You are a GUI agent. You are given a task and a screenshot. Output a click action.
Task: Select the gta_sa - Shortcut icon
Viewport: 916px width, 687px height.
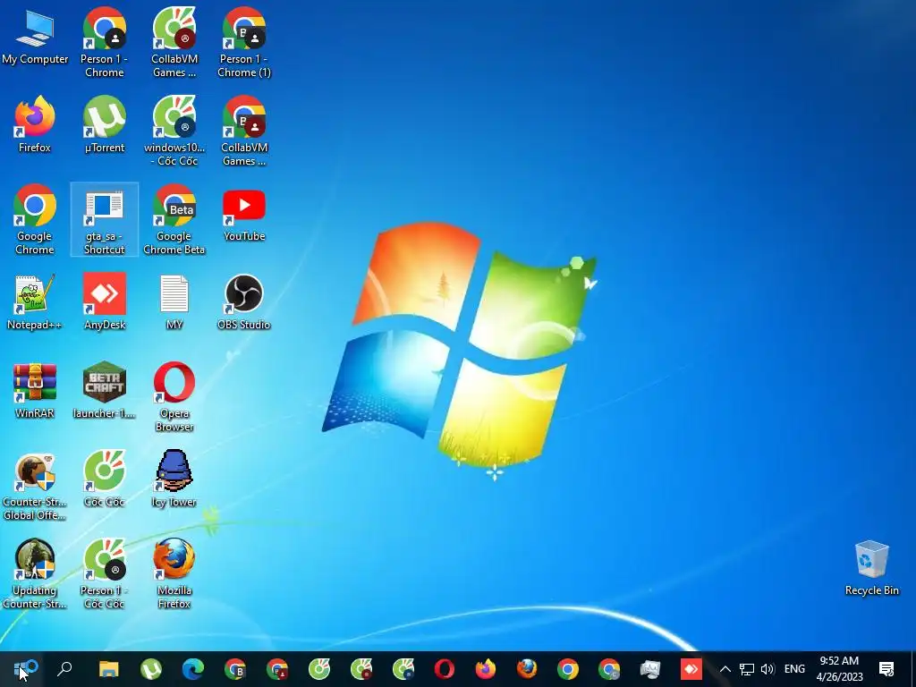[x=104, y=220]
